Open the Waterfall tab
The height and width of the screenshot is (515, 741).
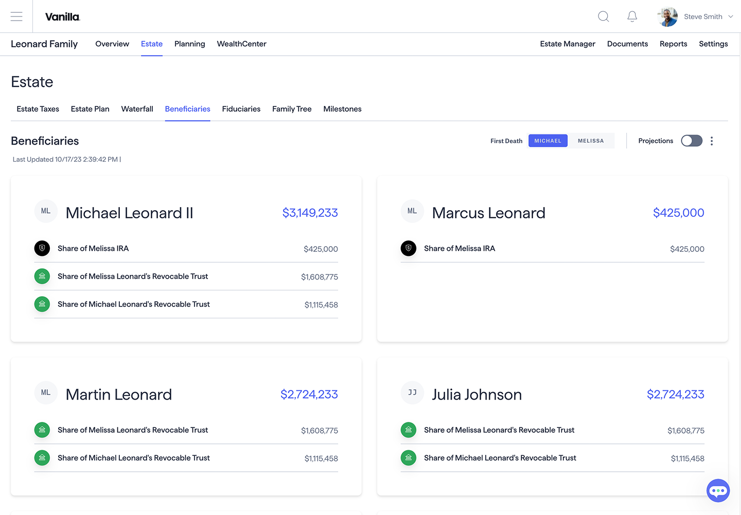click(137, 109)
